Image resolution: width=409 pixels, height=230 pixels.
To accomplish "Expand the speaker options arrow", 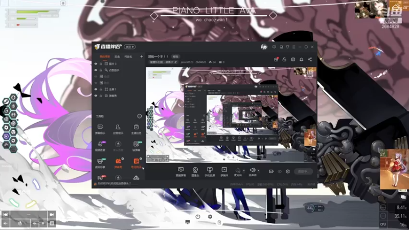I will 259,171.
